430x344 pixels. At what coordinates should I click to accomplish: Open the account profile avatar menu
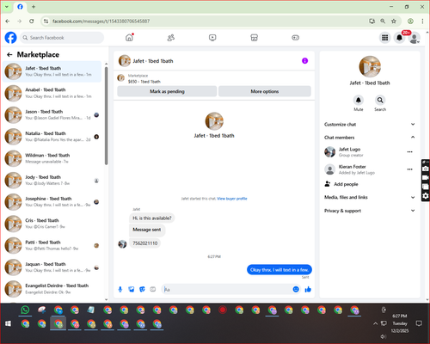pos(415,38)
